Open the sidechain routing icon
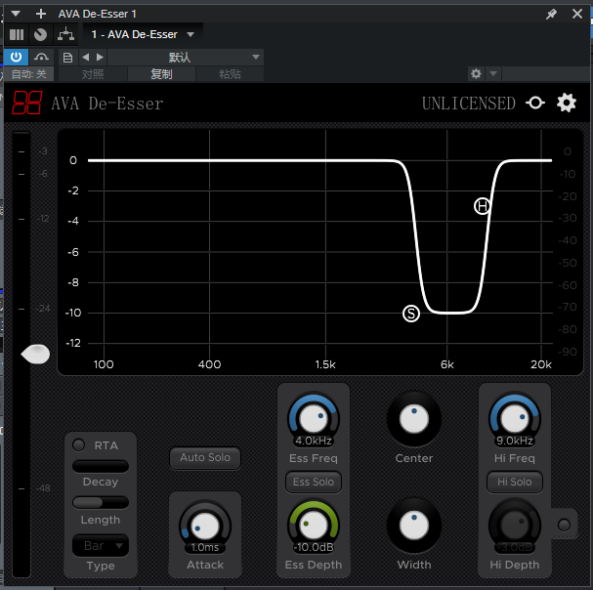Screen dimensions: 593x590 (x=65, y=34)
